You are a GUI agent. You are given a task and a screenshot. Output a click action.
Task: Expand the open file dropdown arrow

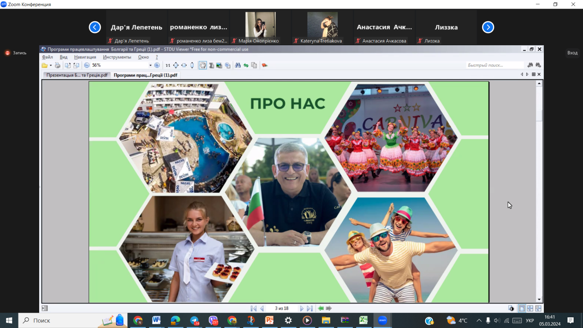click(51, 65)
